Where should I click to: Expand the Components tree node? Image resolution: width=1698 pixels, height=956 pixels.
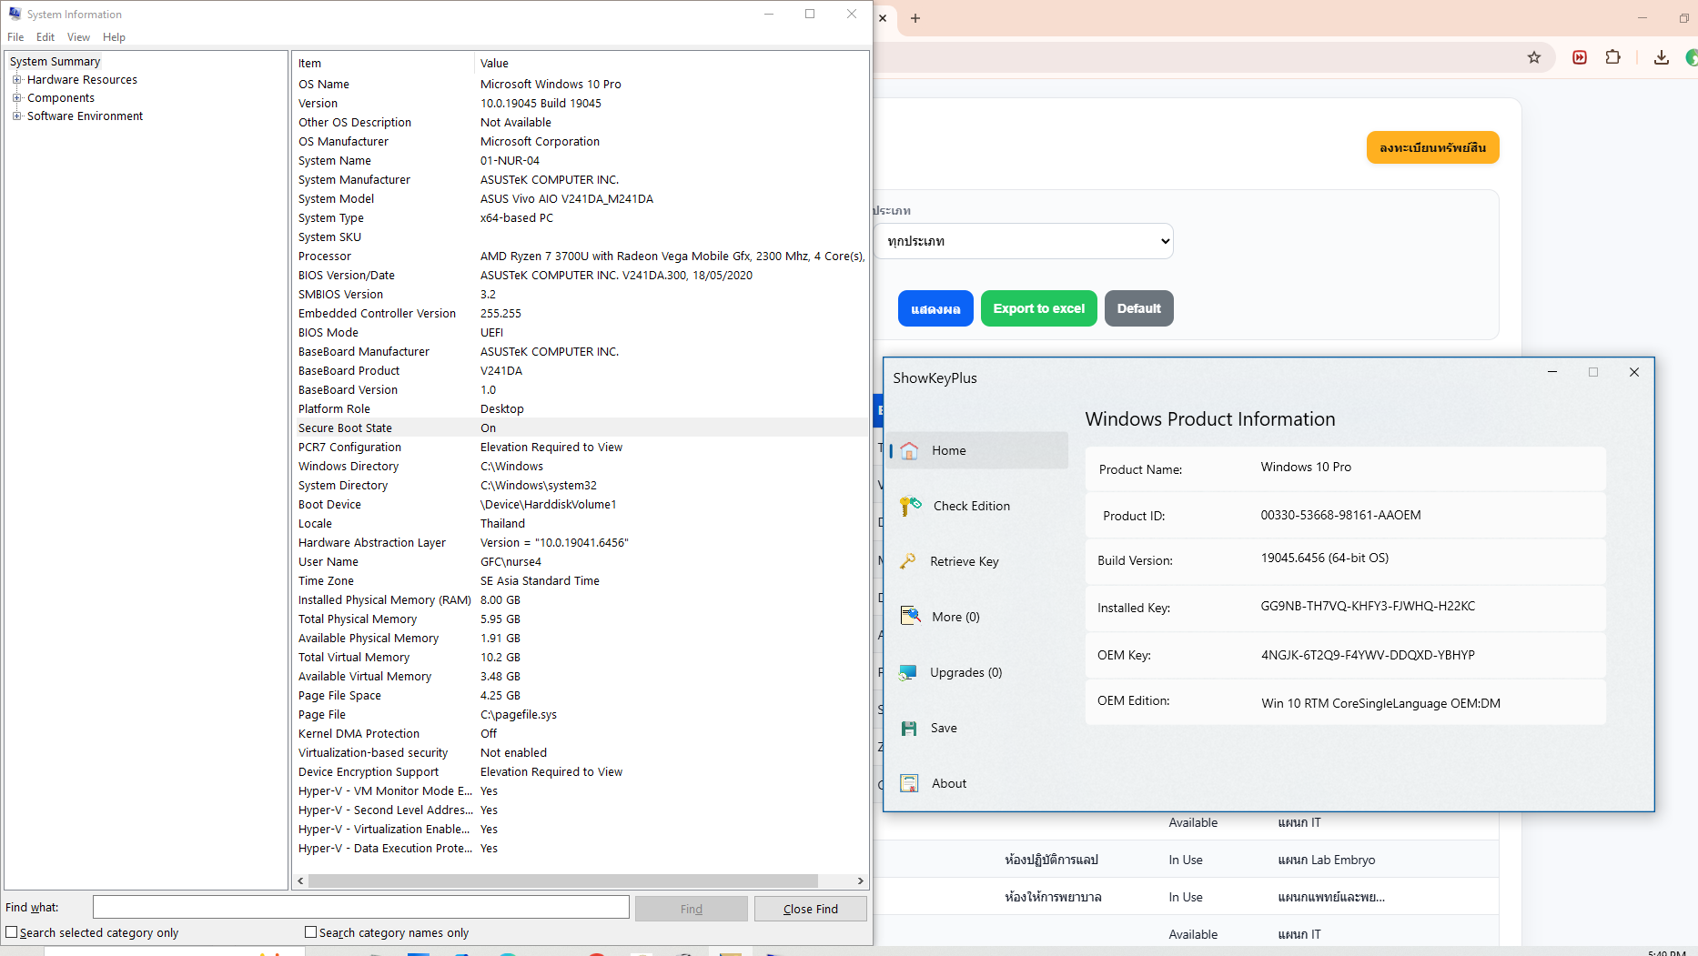coord(16,98)
